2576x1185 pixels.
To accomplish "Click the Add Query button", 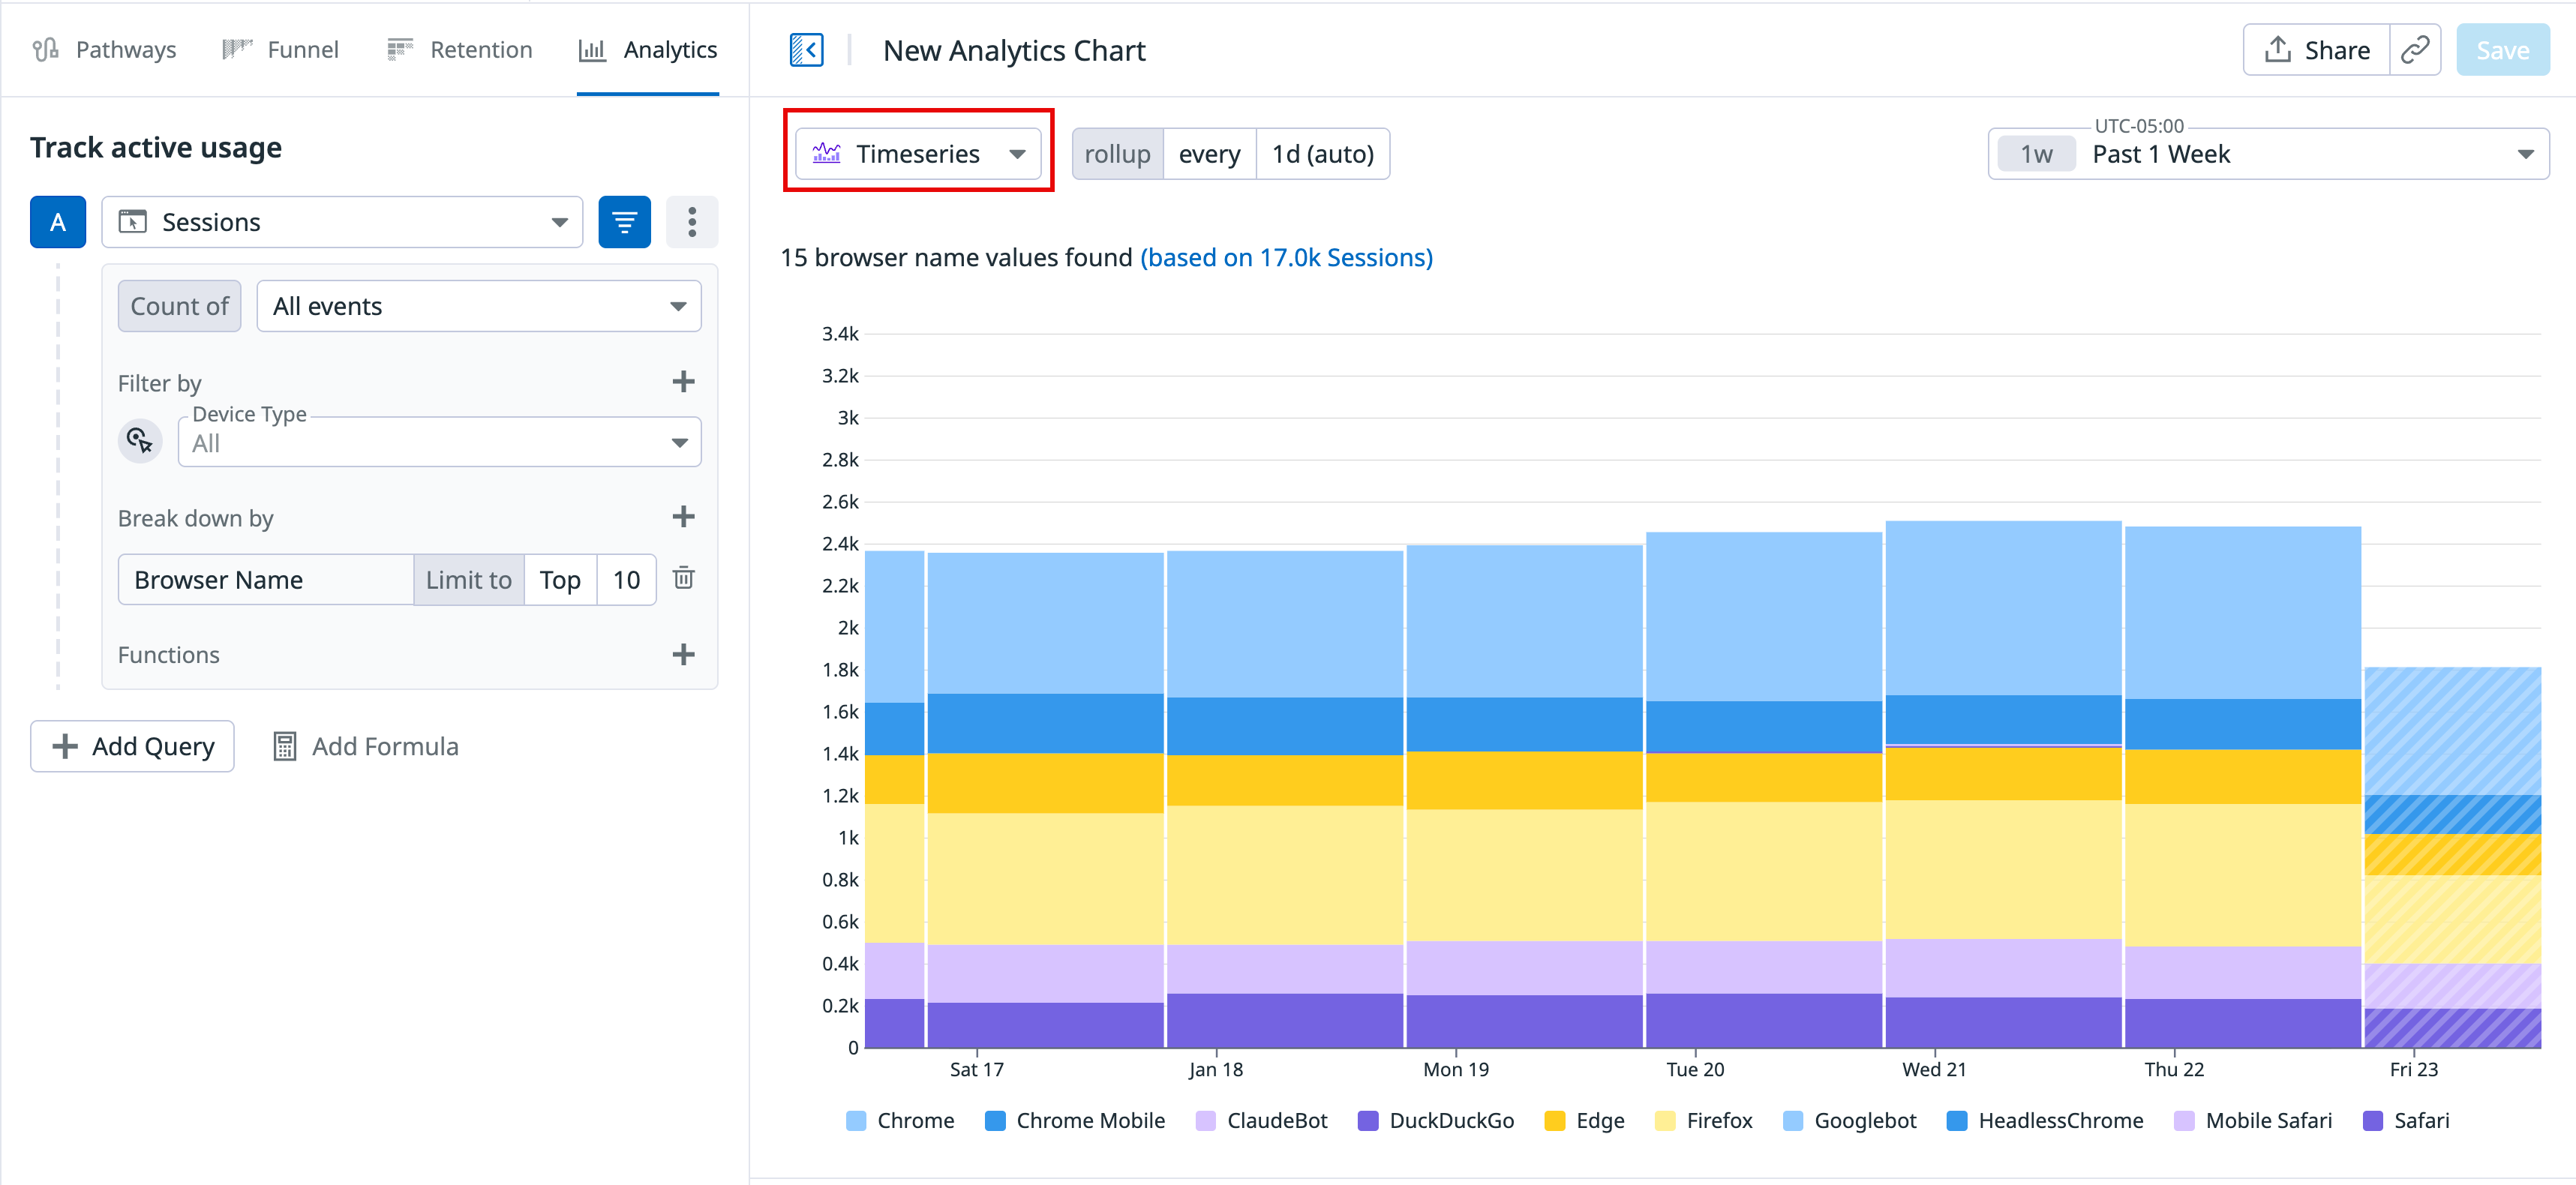I will [133, 746].
